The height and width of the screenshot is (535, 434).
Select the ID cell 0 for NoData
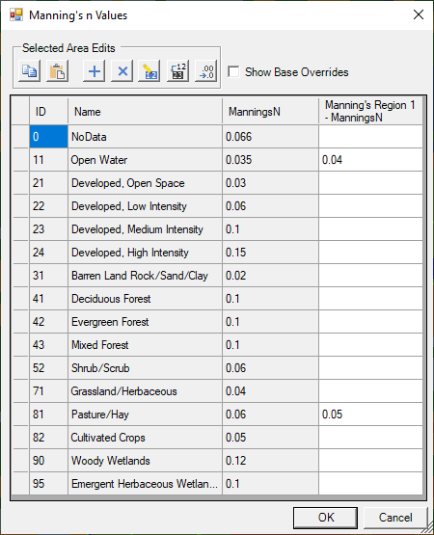point(49,137)
